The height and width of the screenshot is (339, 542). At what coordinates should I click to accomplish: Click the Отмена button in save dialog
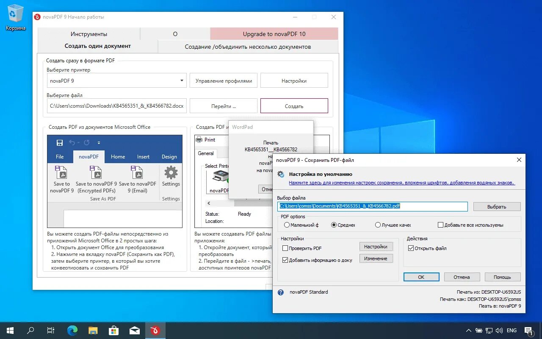(x=462, y=277)
